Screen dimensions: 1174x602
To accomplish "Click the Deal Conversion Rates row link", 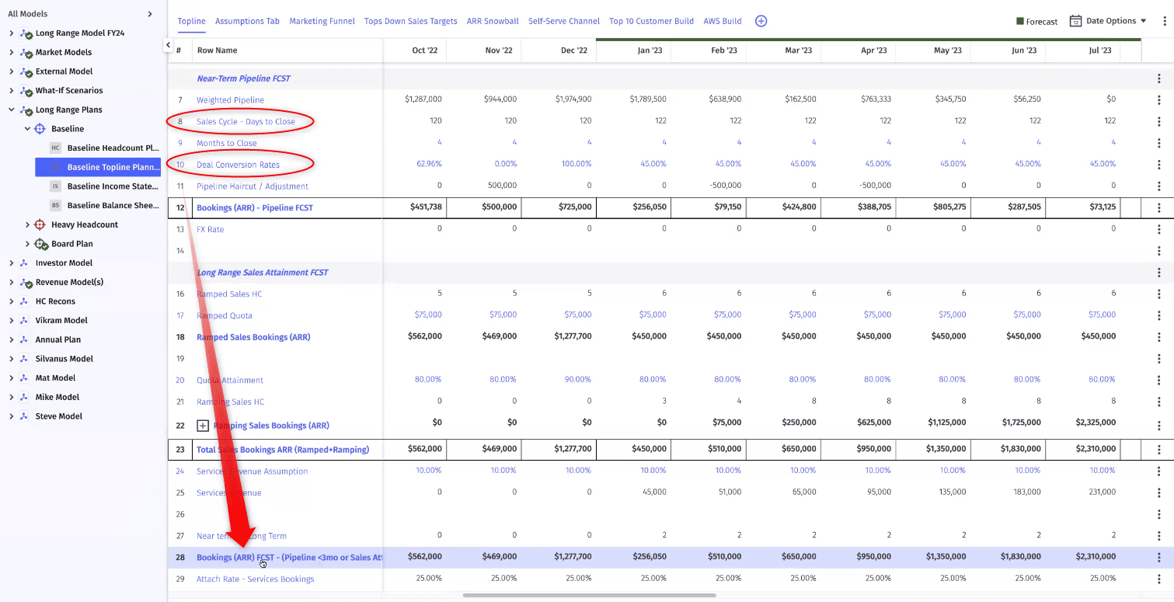I will coord(238,165).
